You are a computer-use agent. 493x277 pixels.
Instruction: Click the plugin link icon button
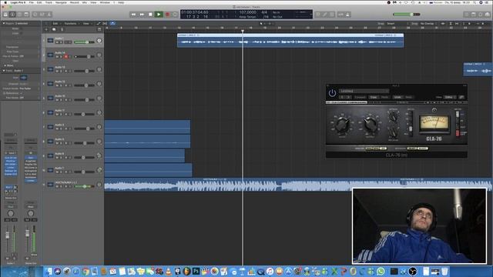point(461,98)
